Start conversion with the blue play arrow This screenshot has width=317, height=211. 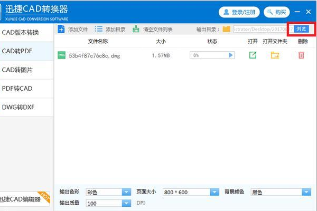click(230, 55)
